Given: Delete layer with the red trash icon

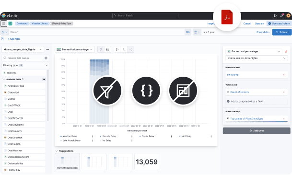Looking at the screenshot, I should click(286, 51).
